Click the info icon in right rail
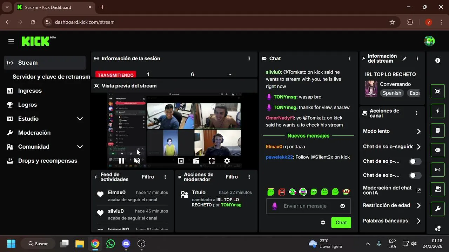This screenshot has width=449, height=252. pyautogui.click(x=438, y=61)
